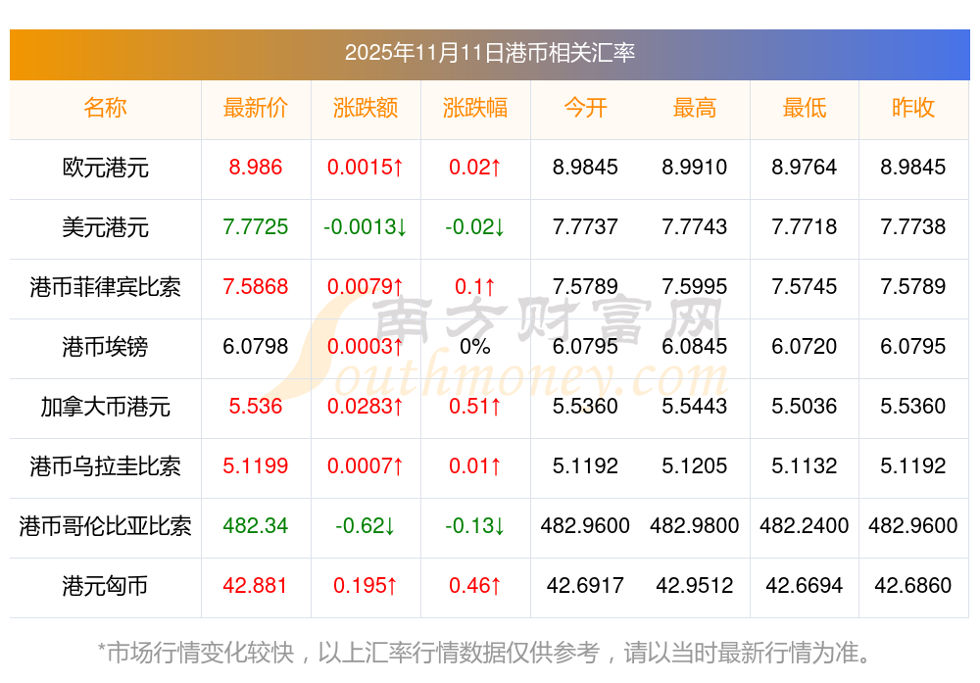This screenshot has height=683, width=980.
Task: Click percent change 0.1↑
Action: [x=475, y=287]
